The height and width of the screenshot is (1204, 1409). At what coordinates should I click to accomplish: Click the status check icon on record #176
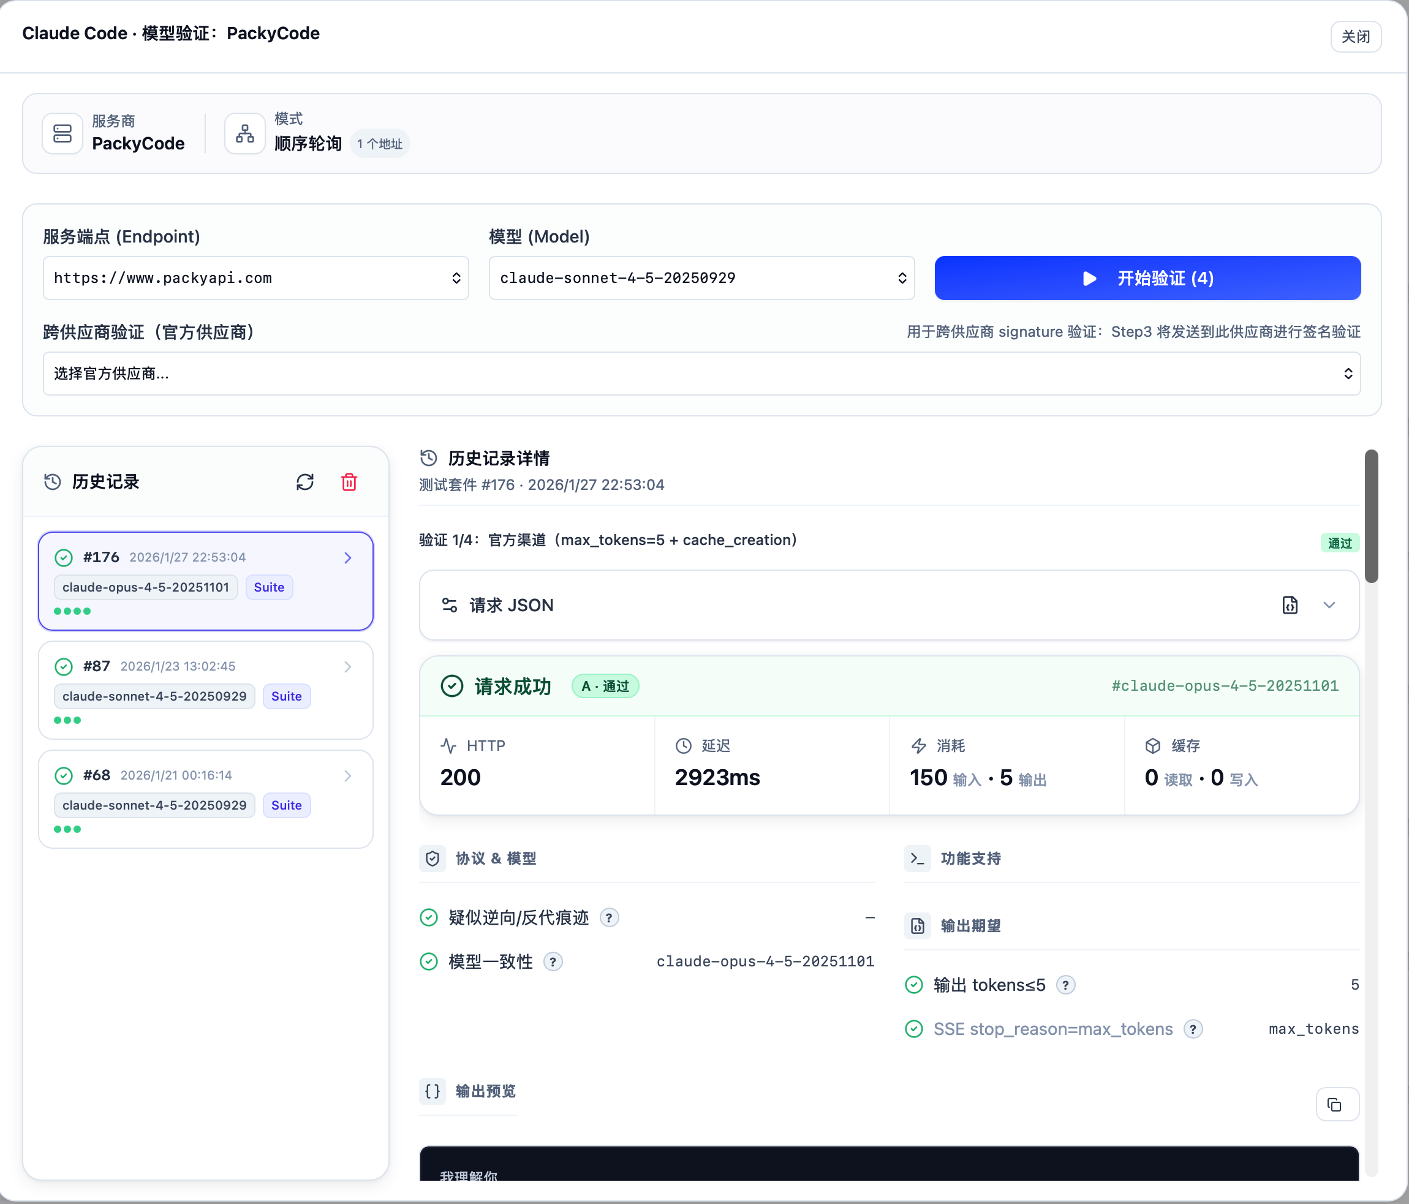click(64, 557)
